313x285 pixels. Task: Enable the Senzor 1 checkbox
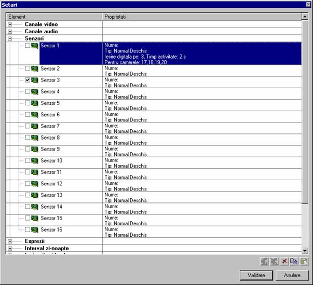click(x=28, y=46)
